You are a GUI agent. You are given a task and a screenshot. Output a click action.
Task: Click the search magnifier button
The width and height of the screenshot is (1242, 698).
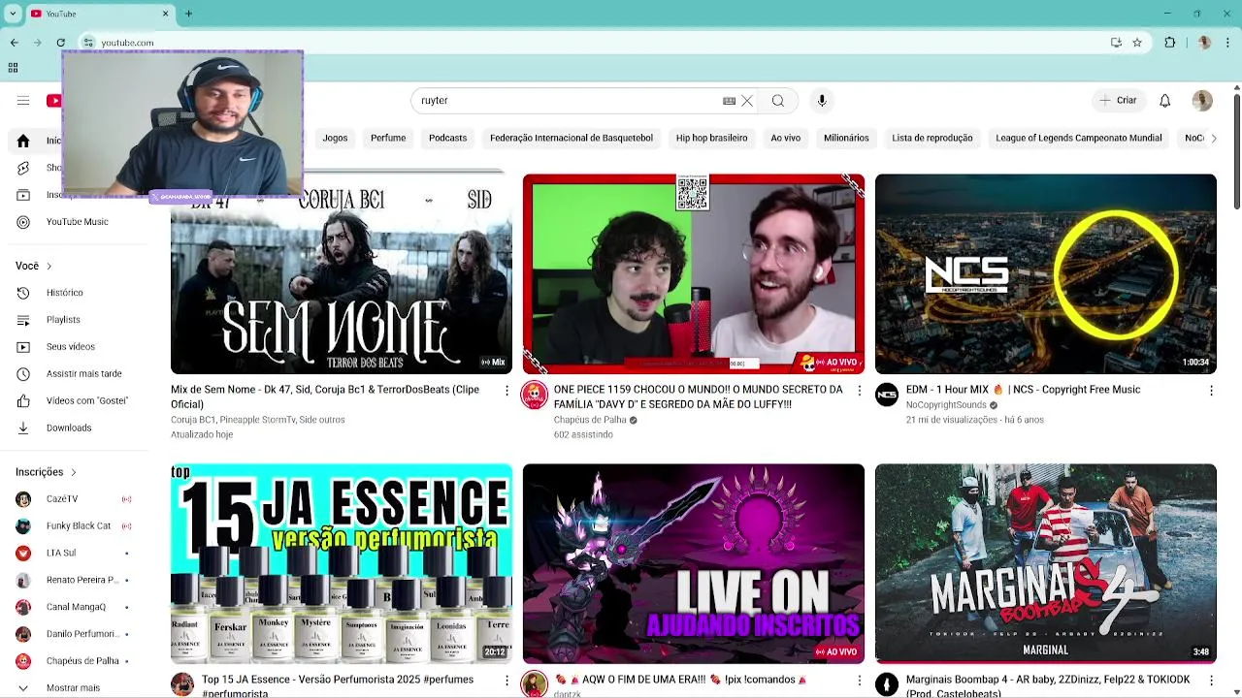click(778, 101)
